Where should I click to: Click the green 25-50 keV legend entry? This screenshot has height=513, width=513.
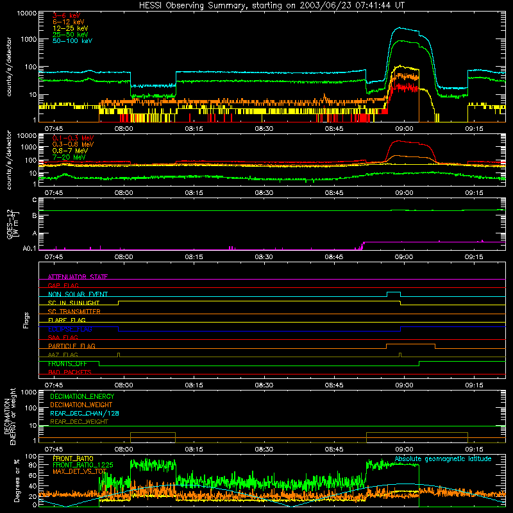[x=70, y=35]
